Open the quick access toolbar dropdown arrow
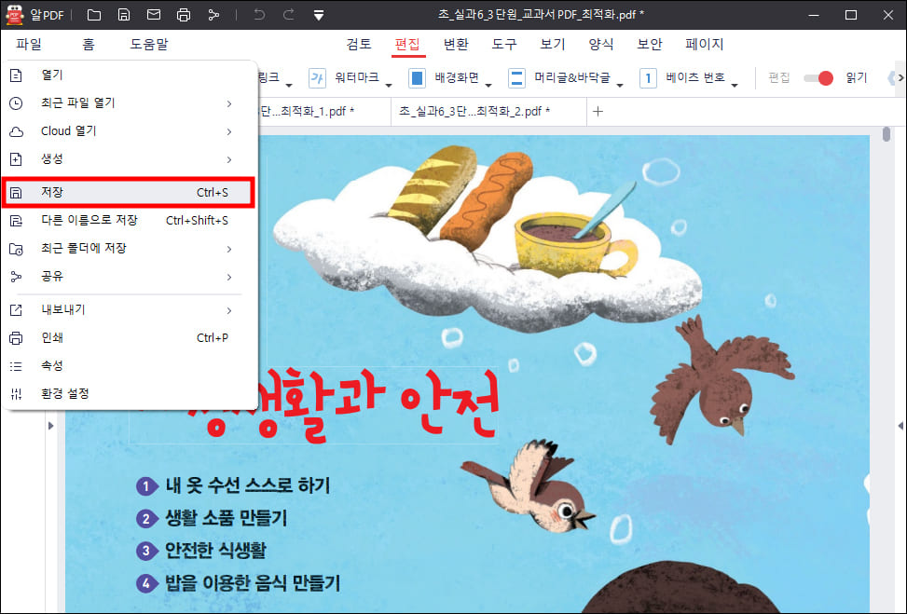 [317, 14]
